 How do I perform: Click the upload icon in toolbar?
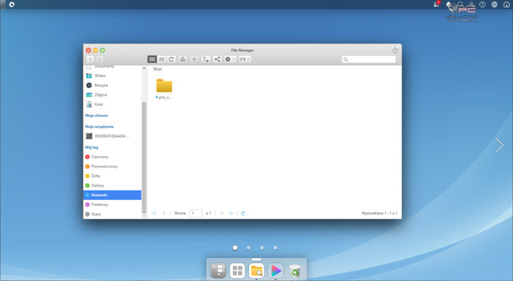click(183, 59)
